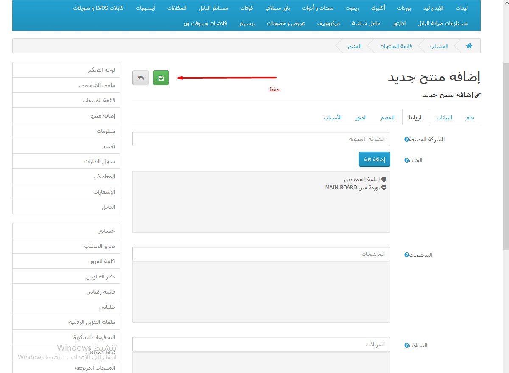Select the الخصم tab
Image resolution: width=509 pixels, height=373 pixels.
387,118
